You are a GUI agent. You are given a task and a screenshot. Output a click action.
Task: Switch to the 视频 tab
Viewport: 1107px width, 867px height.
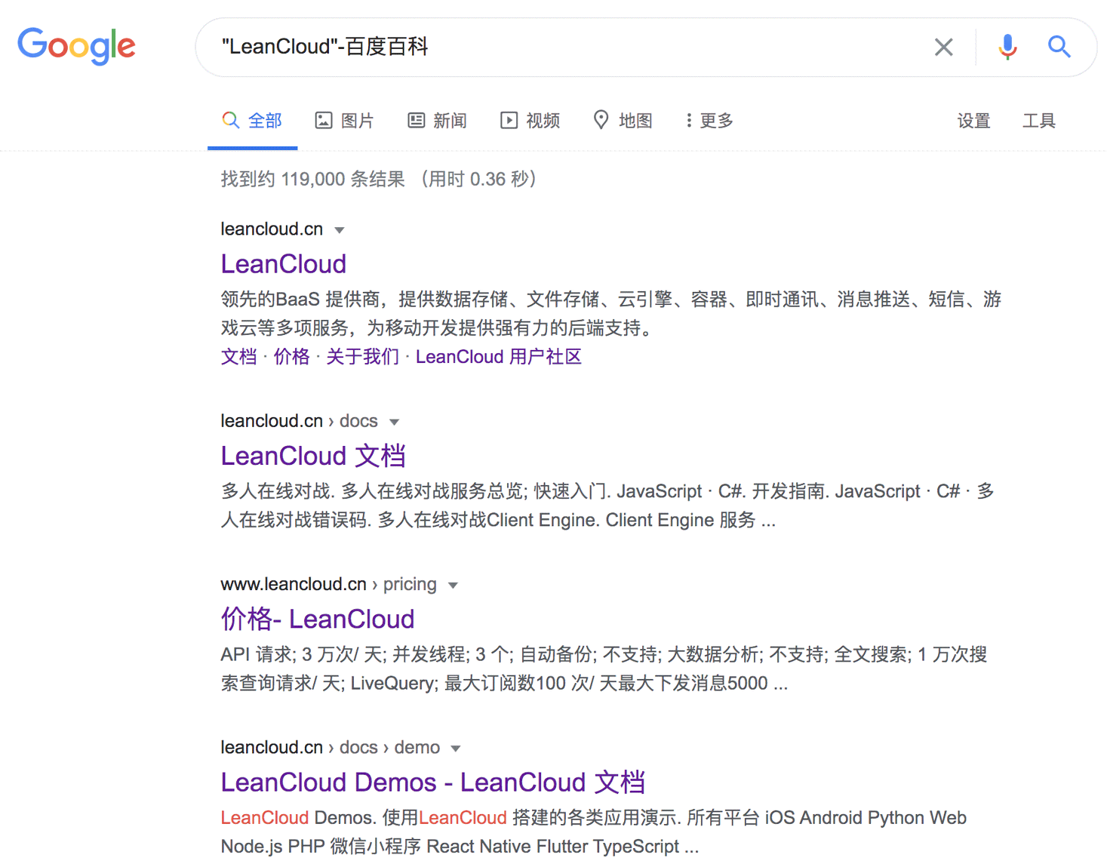click(530, 121)
